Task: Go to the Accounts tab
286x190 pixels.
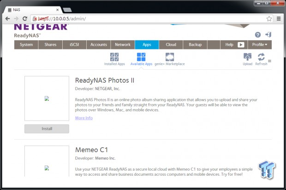Action: coord(99,45)
